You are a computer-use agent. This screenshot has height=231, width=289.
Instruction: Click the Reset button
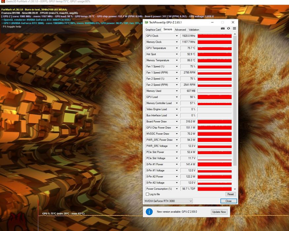pos(231,194)
